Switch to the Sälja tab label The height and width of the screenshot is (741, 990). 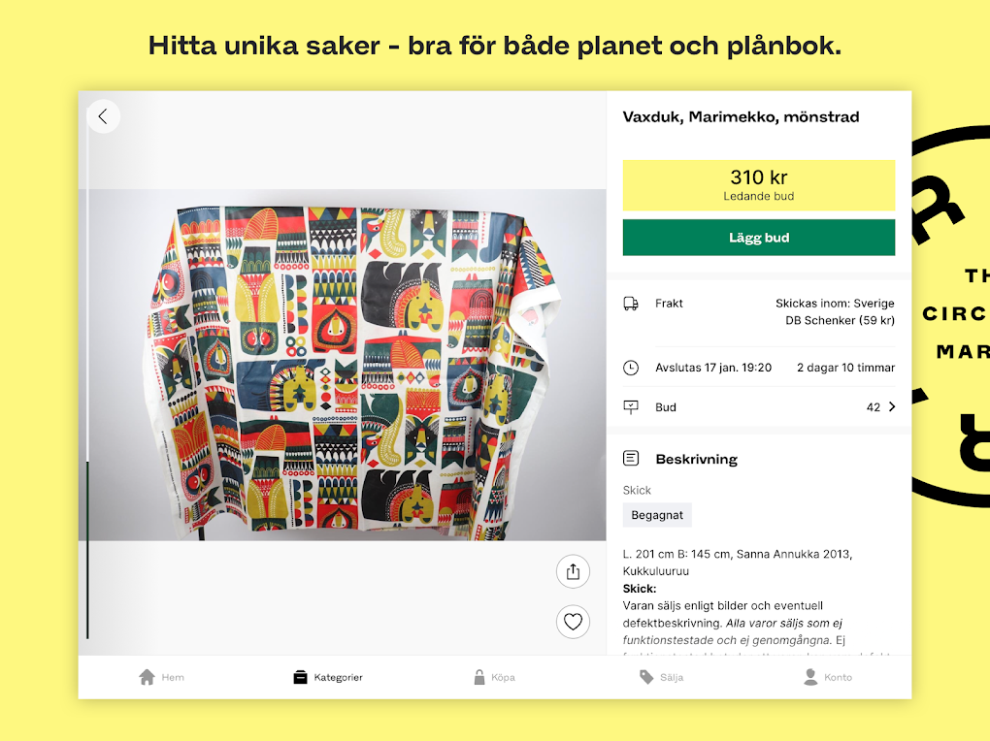tap(672, 677)
